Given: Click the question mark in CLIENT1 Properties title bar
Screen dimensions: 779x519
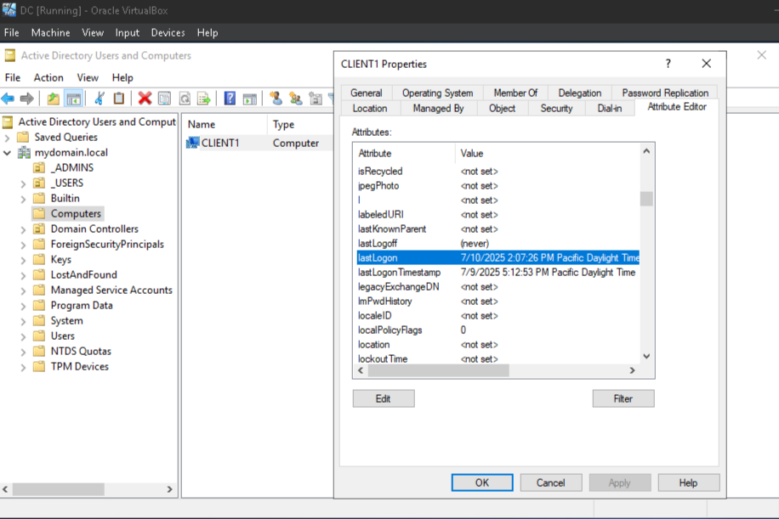Looking at the screenshot, I should point(668,64).
